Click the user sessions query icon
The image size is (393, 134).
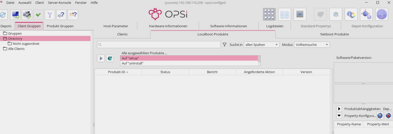pyautogui.click(x=73, y=15)
